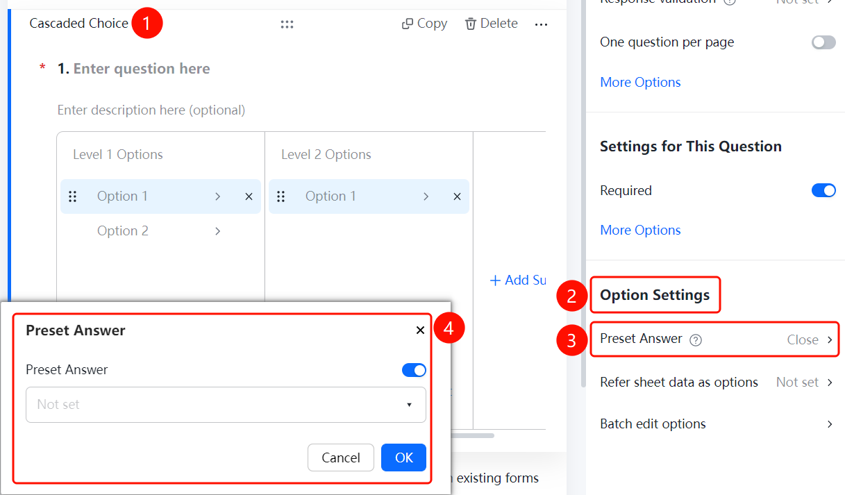Image resolution: width=845 pixels, height=495 pixels.
Task: Expand Level 1 Option 2 chevron
Action: point(217,231)
